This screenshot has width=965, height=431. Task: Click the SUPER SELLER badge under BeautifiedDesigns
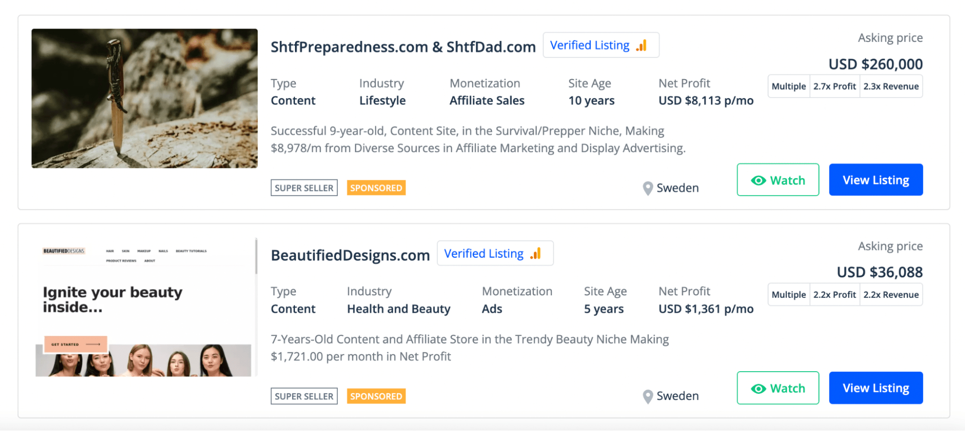point(304,396)
